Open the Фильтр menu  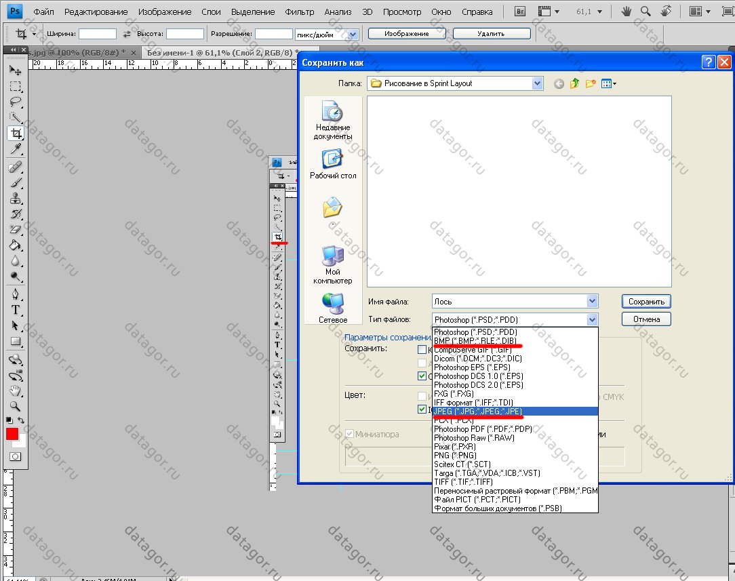pyautogui.click(x=300, y=12)
